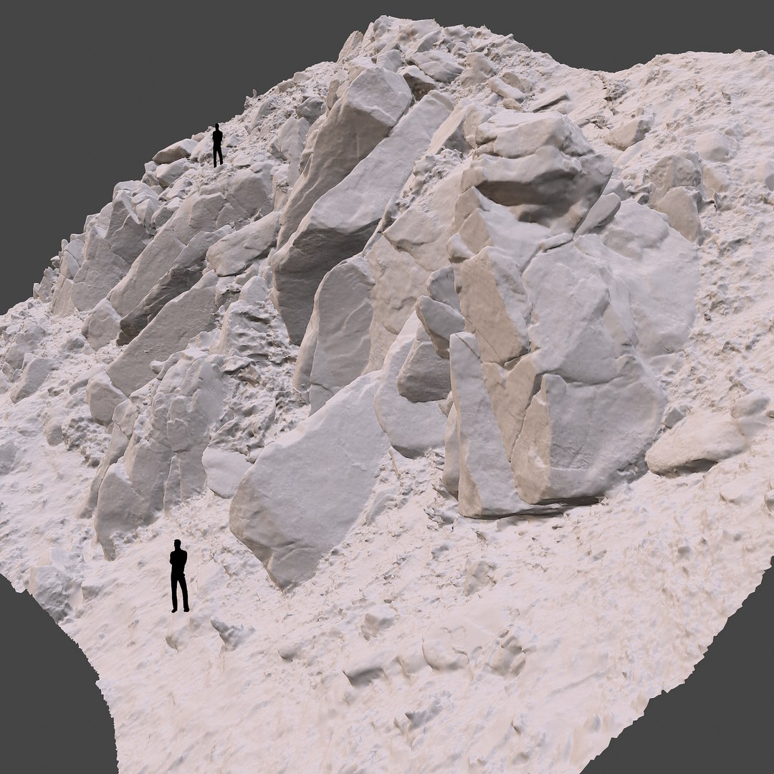Select the human silhouette standing on the upper ridge
This screenshot has width=774, height=774.
[217, 145]
